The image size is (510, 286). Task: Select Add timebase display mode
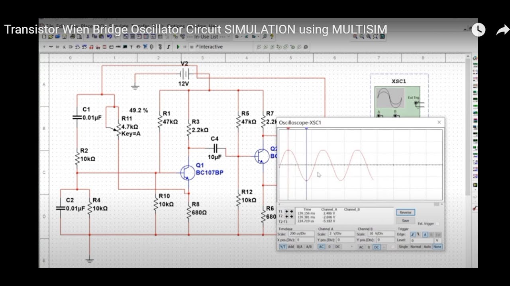(x=291, y=247)
